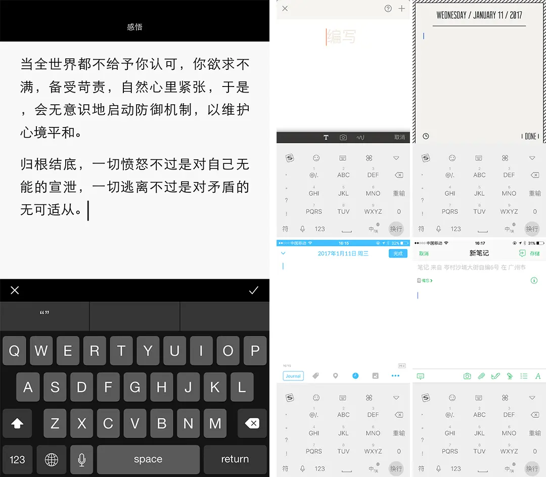Toggle the green checklist formatting icon

524,376
